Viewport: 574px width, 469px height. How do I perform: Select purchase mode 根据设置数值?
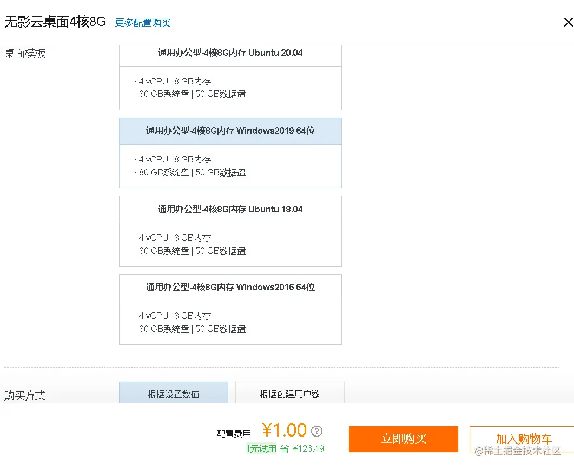[x=174, y=393]
